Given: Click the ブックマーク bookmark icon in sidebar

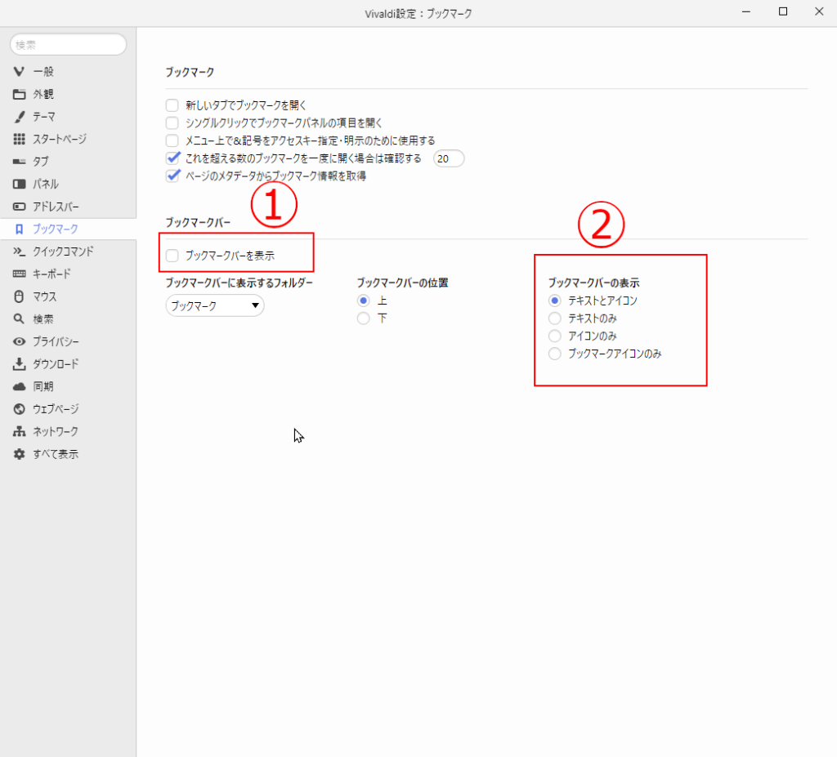Looking at the screenshot, I should click(x=20, y=229).
